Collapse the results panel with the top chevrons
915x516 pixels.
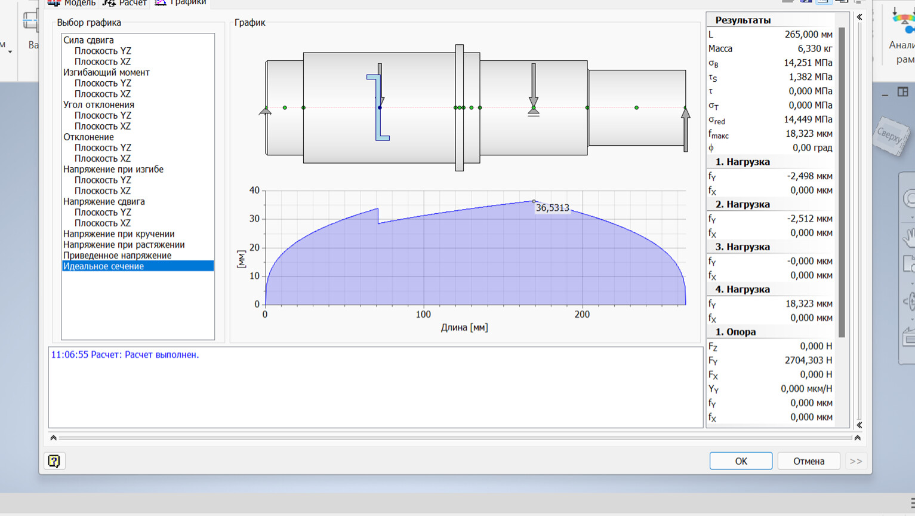click(859, 17)
